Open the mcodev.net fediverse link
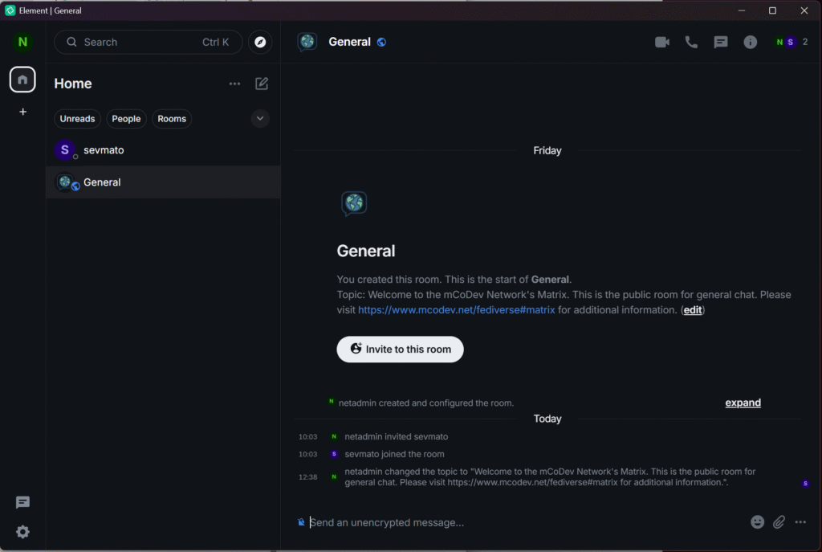Screen dimensions: 822x552 point(456,310)
